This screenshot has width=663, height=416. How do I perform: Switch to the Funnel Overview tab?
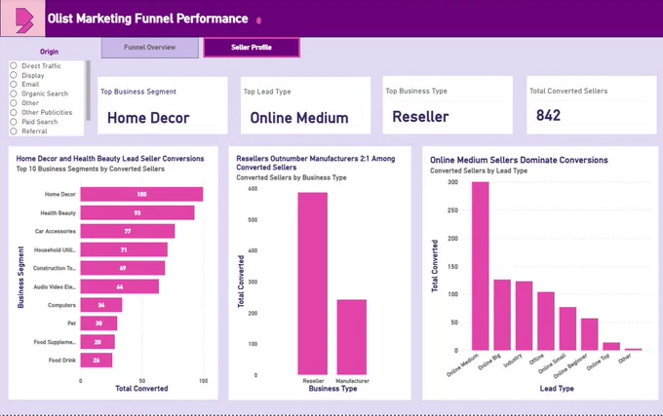click(x=150, y=48)
